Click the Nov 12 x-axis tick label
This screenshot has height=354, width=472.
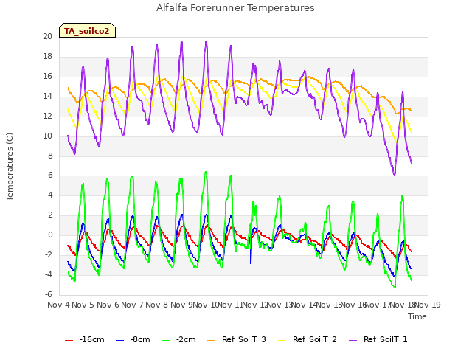[x=255, y=305]
